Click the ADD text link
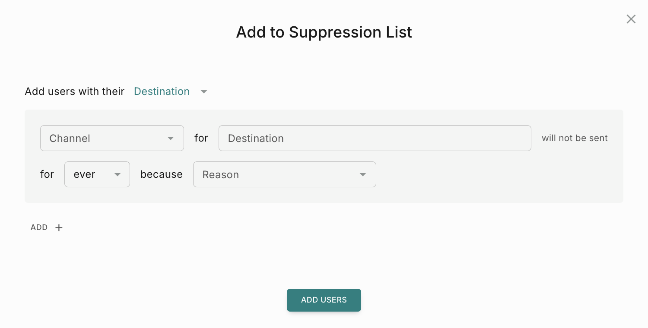The image size is (648, 328). [39, 227]
